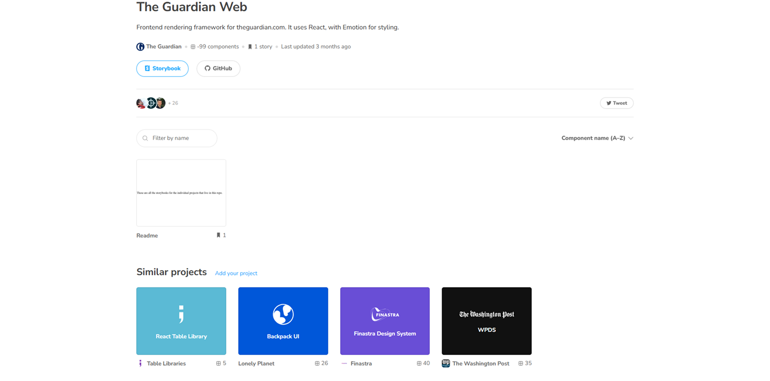The image size is (770, 381).
Task: Open the GitHub repository button
Action: pyautogui.click(x=218, y=68)
